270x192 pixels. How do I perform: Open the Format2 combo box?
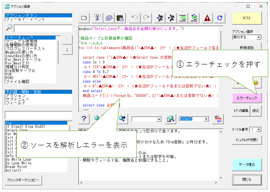205,119
